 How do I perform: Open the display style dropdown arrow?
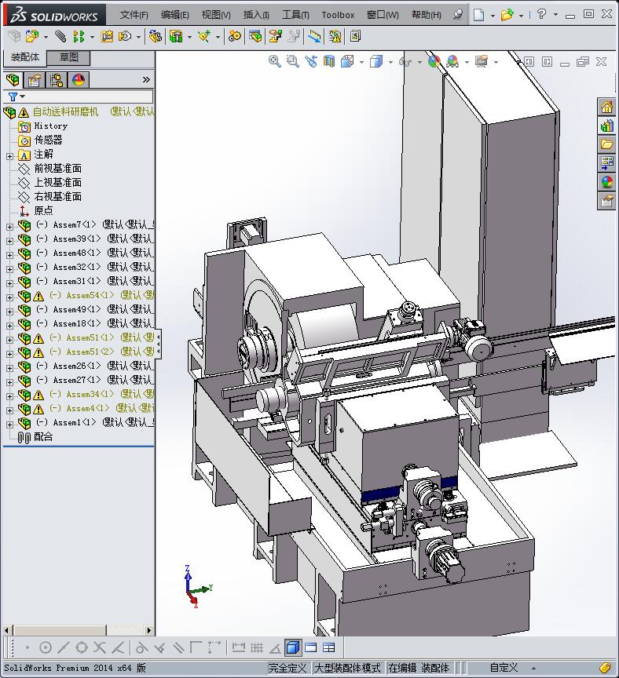coord(390,62)
